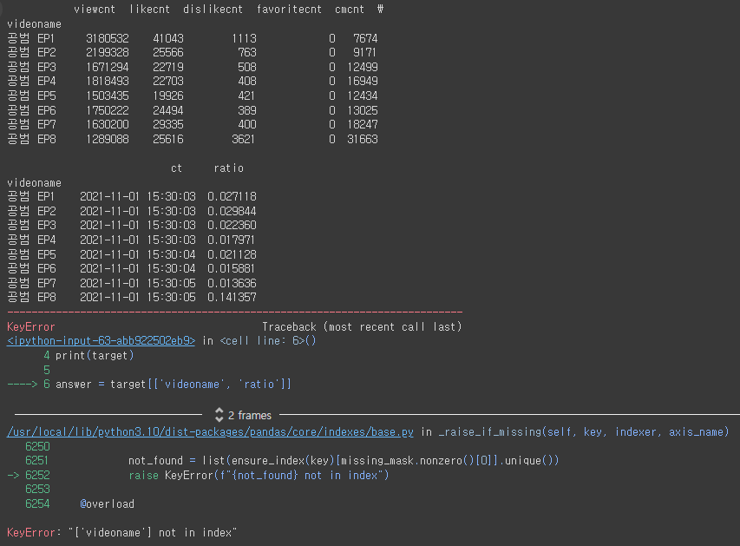This screenshot has width=740, height=546.
Task: Click the dislikecnt column header
Action: point(213,10)
